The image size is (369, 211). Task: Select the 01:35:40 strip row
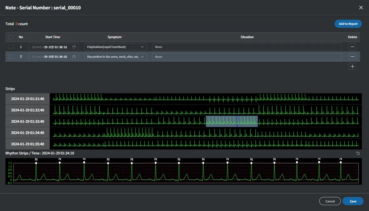pyautogui.click(x=28, y=144)
